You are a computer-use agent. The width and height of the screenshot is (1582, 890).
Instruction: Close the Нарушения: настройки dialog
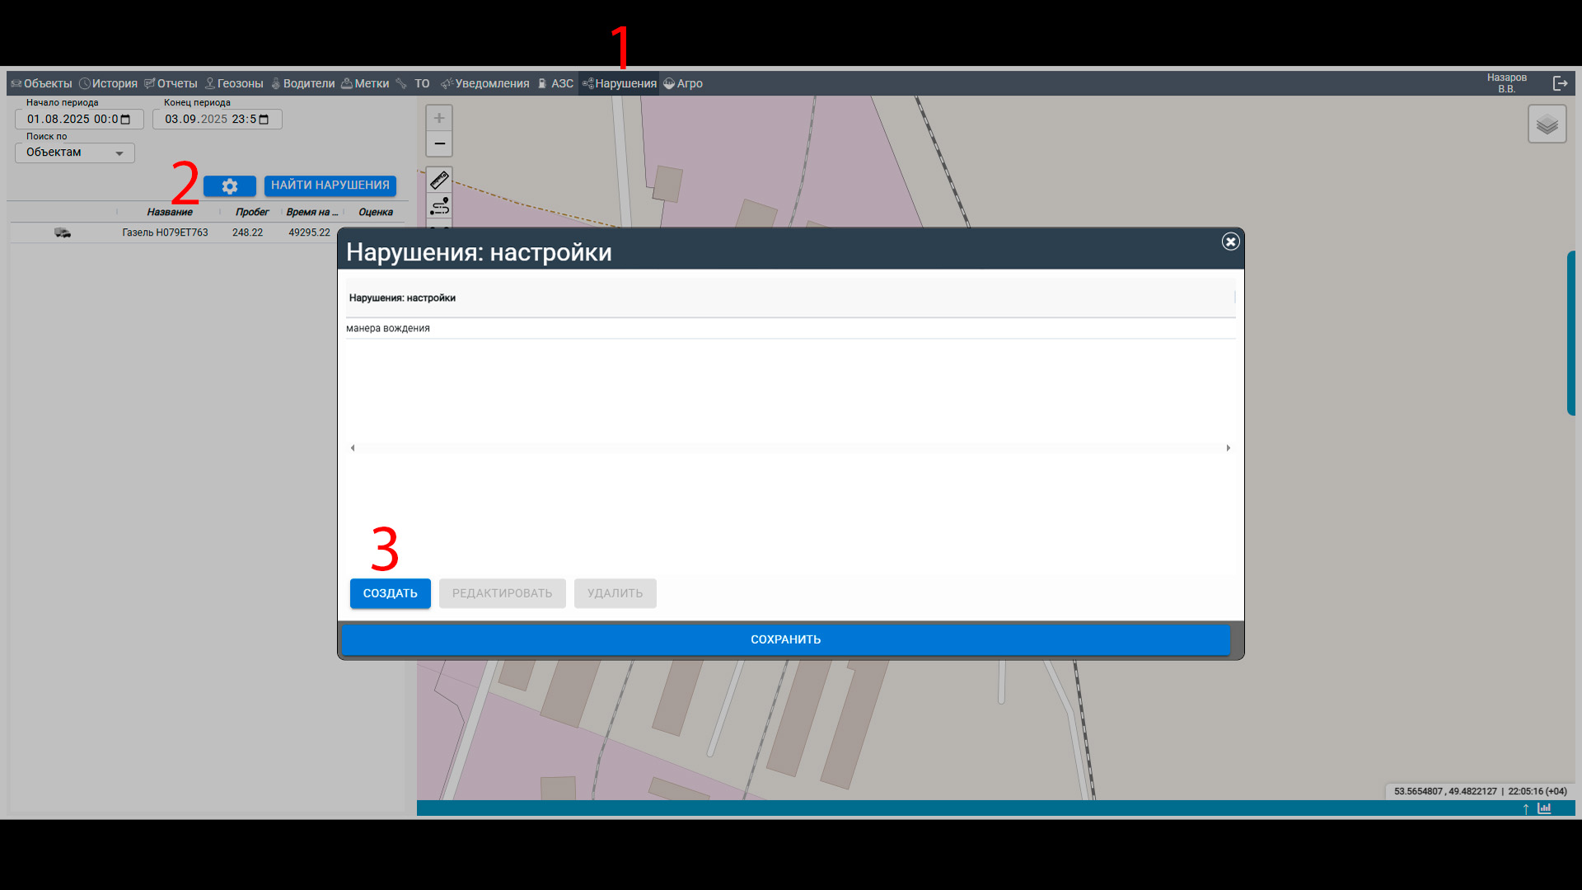point(1230,241)
